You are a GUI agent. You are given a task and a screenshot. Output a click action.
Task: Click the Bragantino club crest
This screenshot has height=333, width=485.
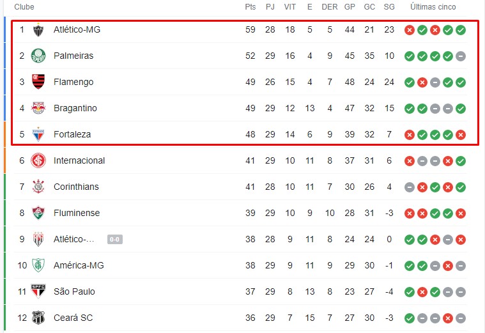tap(38, 109)
